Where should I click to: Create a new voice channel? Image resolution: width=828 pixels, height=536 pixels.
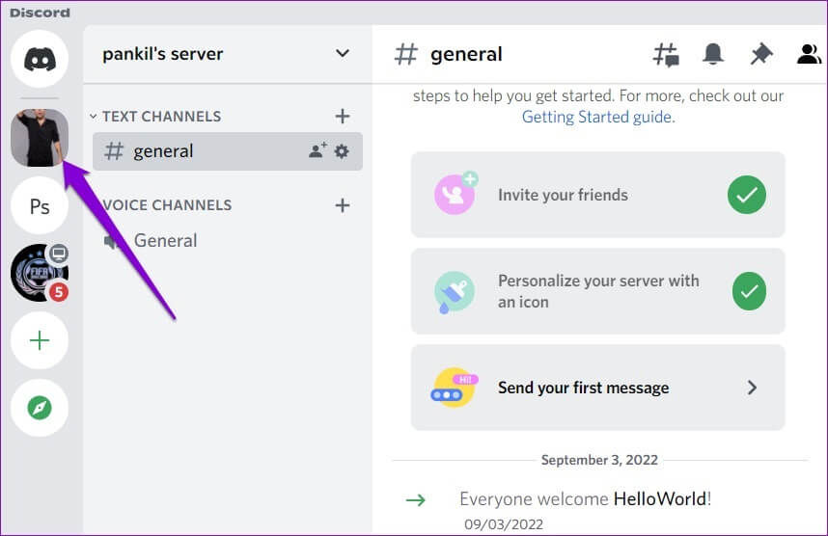pos(343,205)
